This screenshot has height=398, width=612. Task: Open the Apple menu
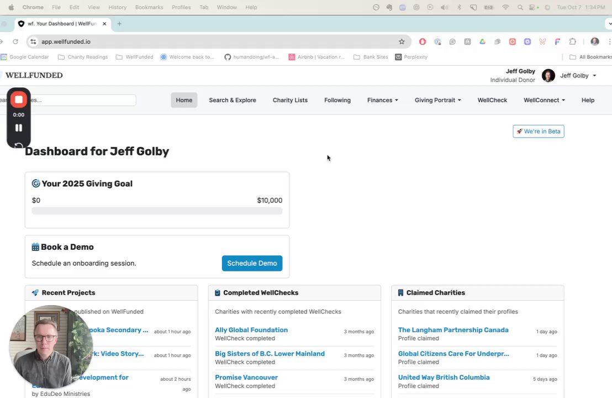(11, 7)
